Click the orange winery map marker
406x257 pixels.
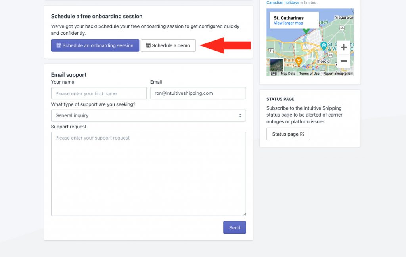coord(299,61)
